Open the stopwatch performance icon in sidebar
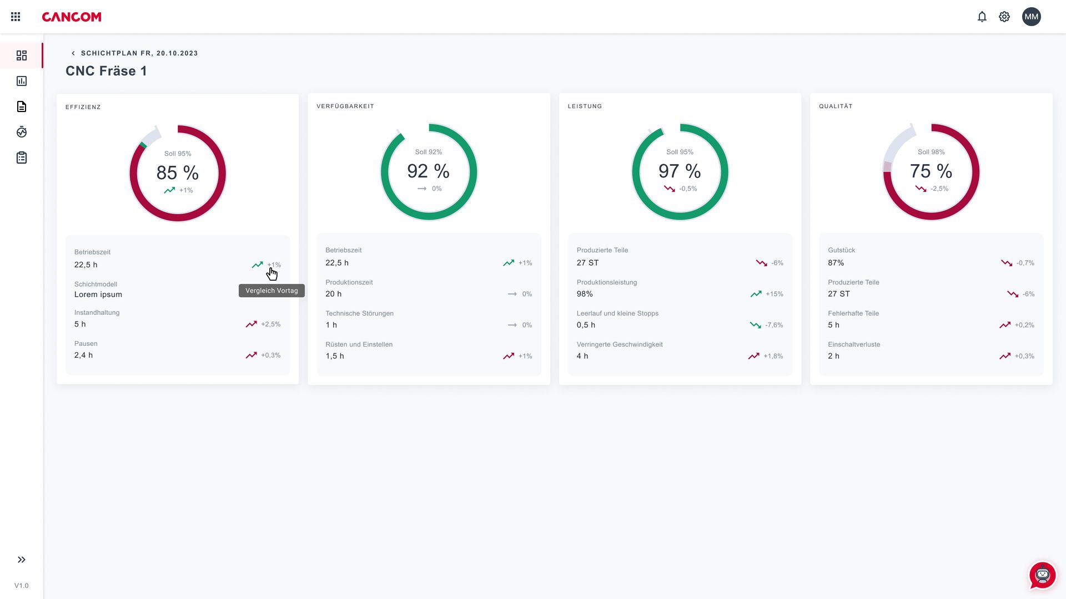The height and width of the screenshot is (599, 1066). (22, 132)
